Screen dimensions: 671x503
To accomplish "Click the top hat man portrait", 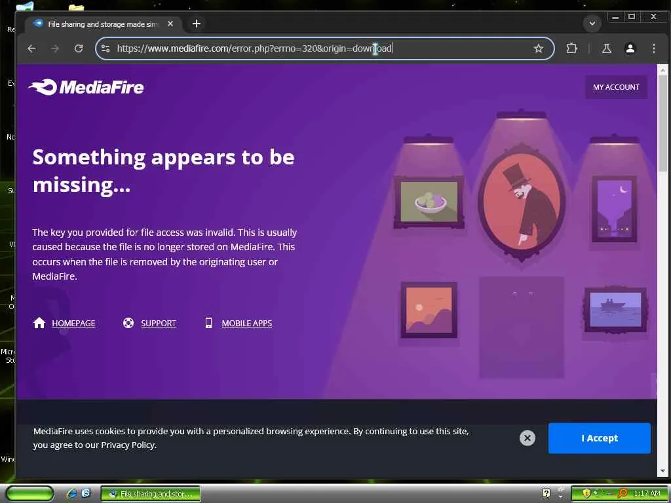I will pos(522,203).
